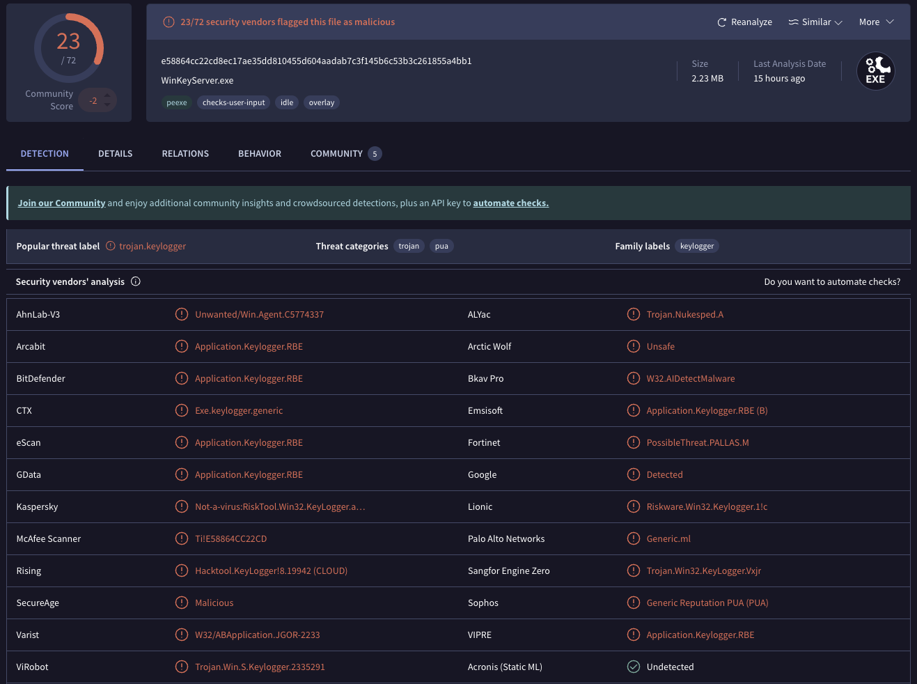Click the BitDefender detection alert icon
Image resolution: width=917 pixels, height=684 pixels.
point(182,378)
